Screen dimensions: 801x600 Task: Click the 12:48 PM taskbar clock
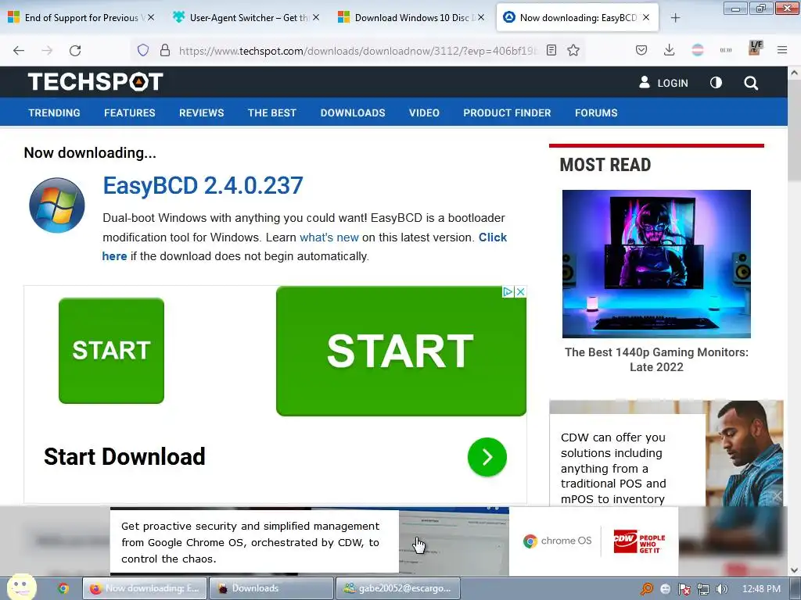click(761, 589)
